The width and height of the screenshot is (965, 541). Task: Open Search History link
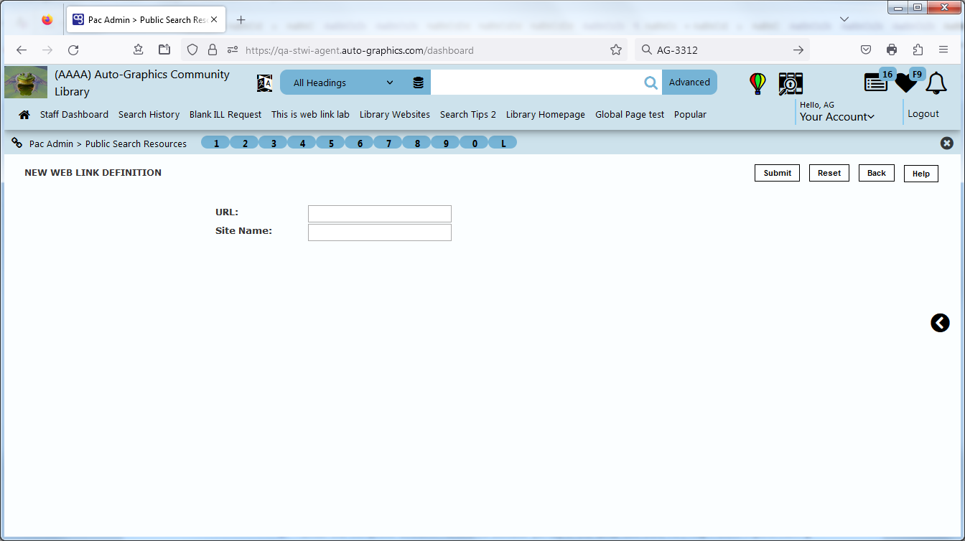click(149, 115)
